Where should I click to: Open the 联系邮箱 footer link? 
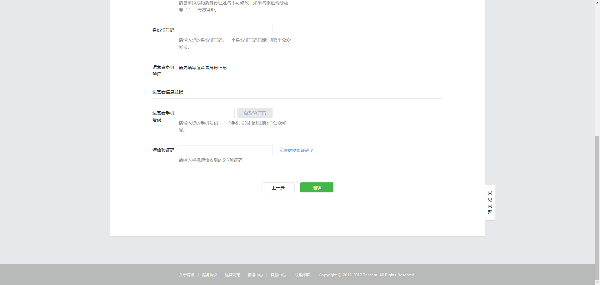point(302,275)
